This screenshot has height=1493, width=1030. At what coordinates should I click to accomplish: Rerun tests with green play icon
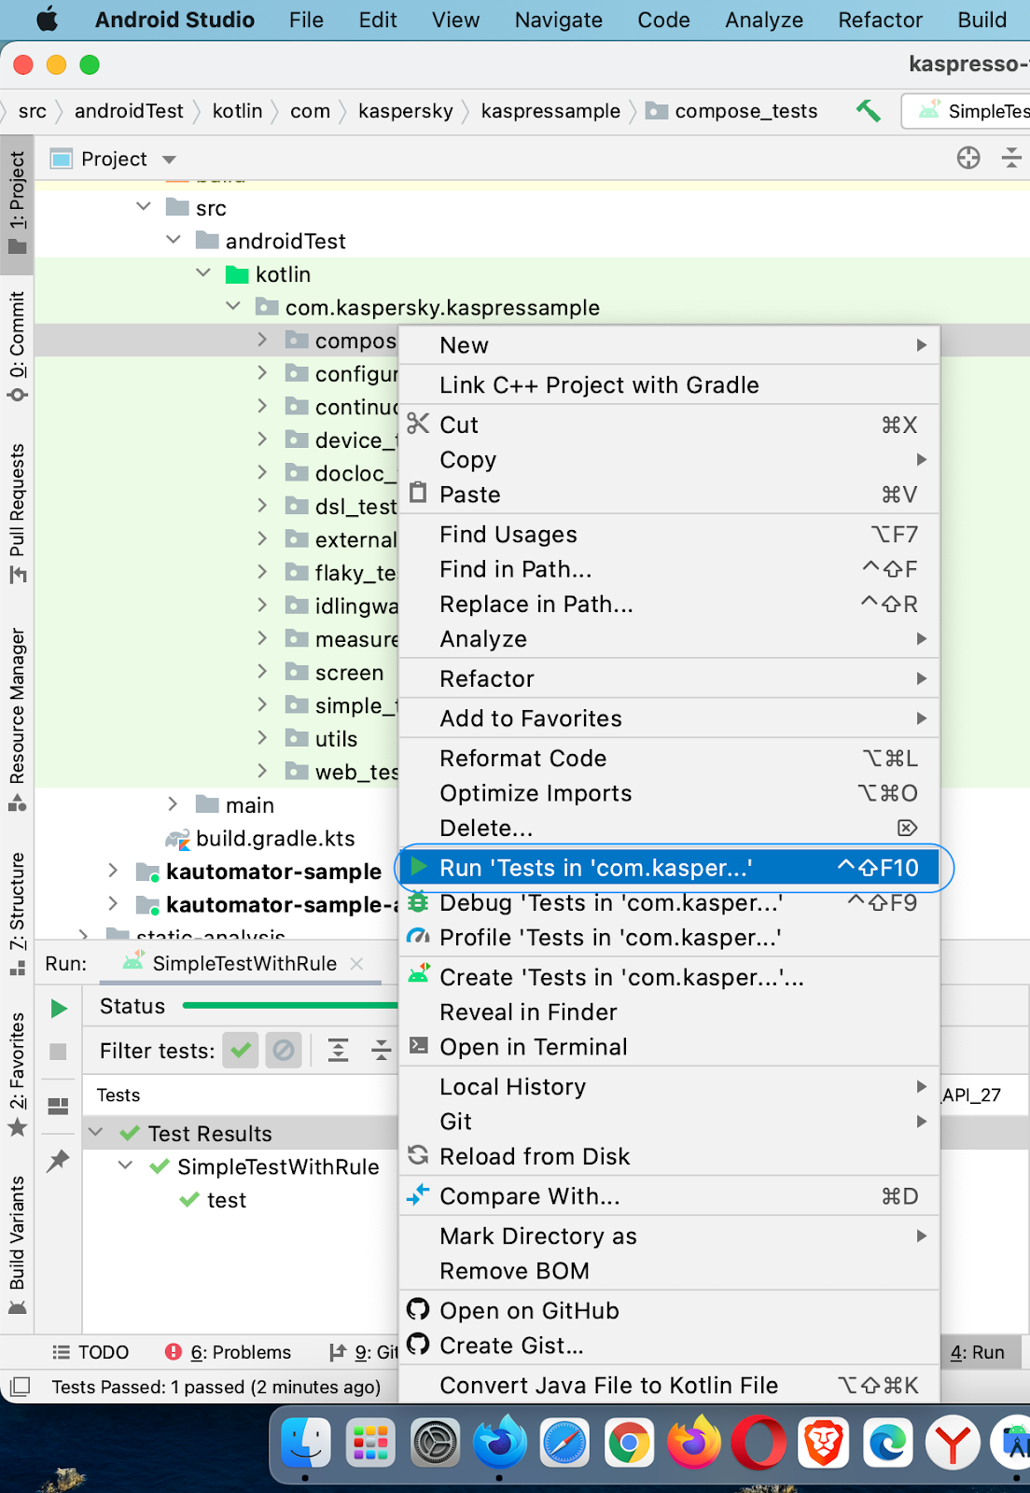(x=59, y=1008)
